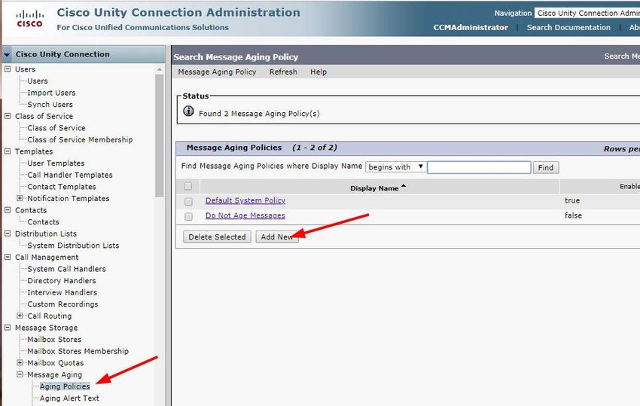
Task: Open Directory Handlers
Action: coord(62,281)
